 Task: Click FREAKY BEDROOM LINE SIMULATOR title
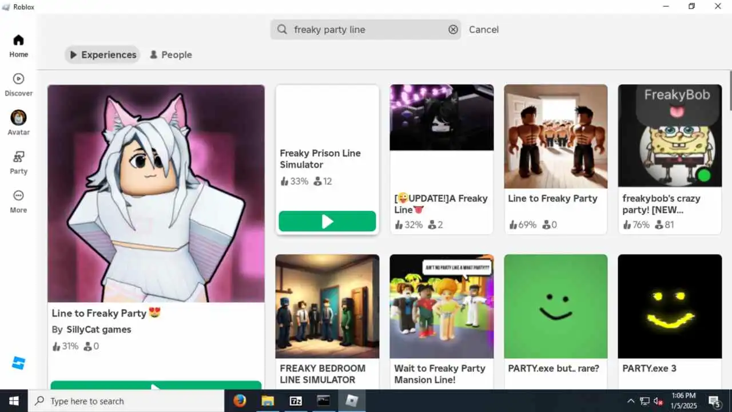pos(323,374)
